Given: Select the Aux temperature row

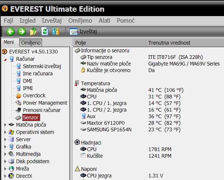Looking at the screenshot, I should click(130, 116).
